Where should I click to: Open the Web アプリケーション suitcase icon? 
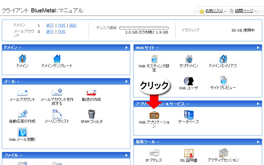pos(154,115)
